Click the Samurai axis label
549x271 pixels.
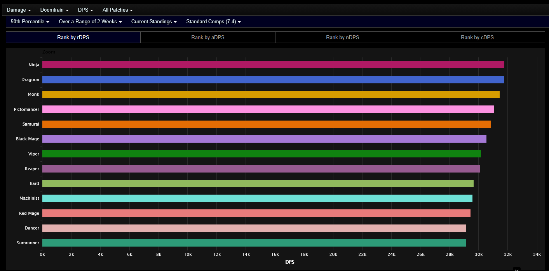click(31, 124)
